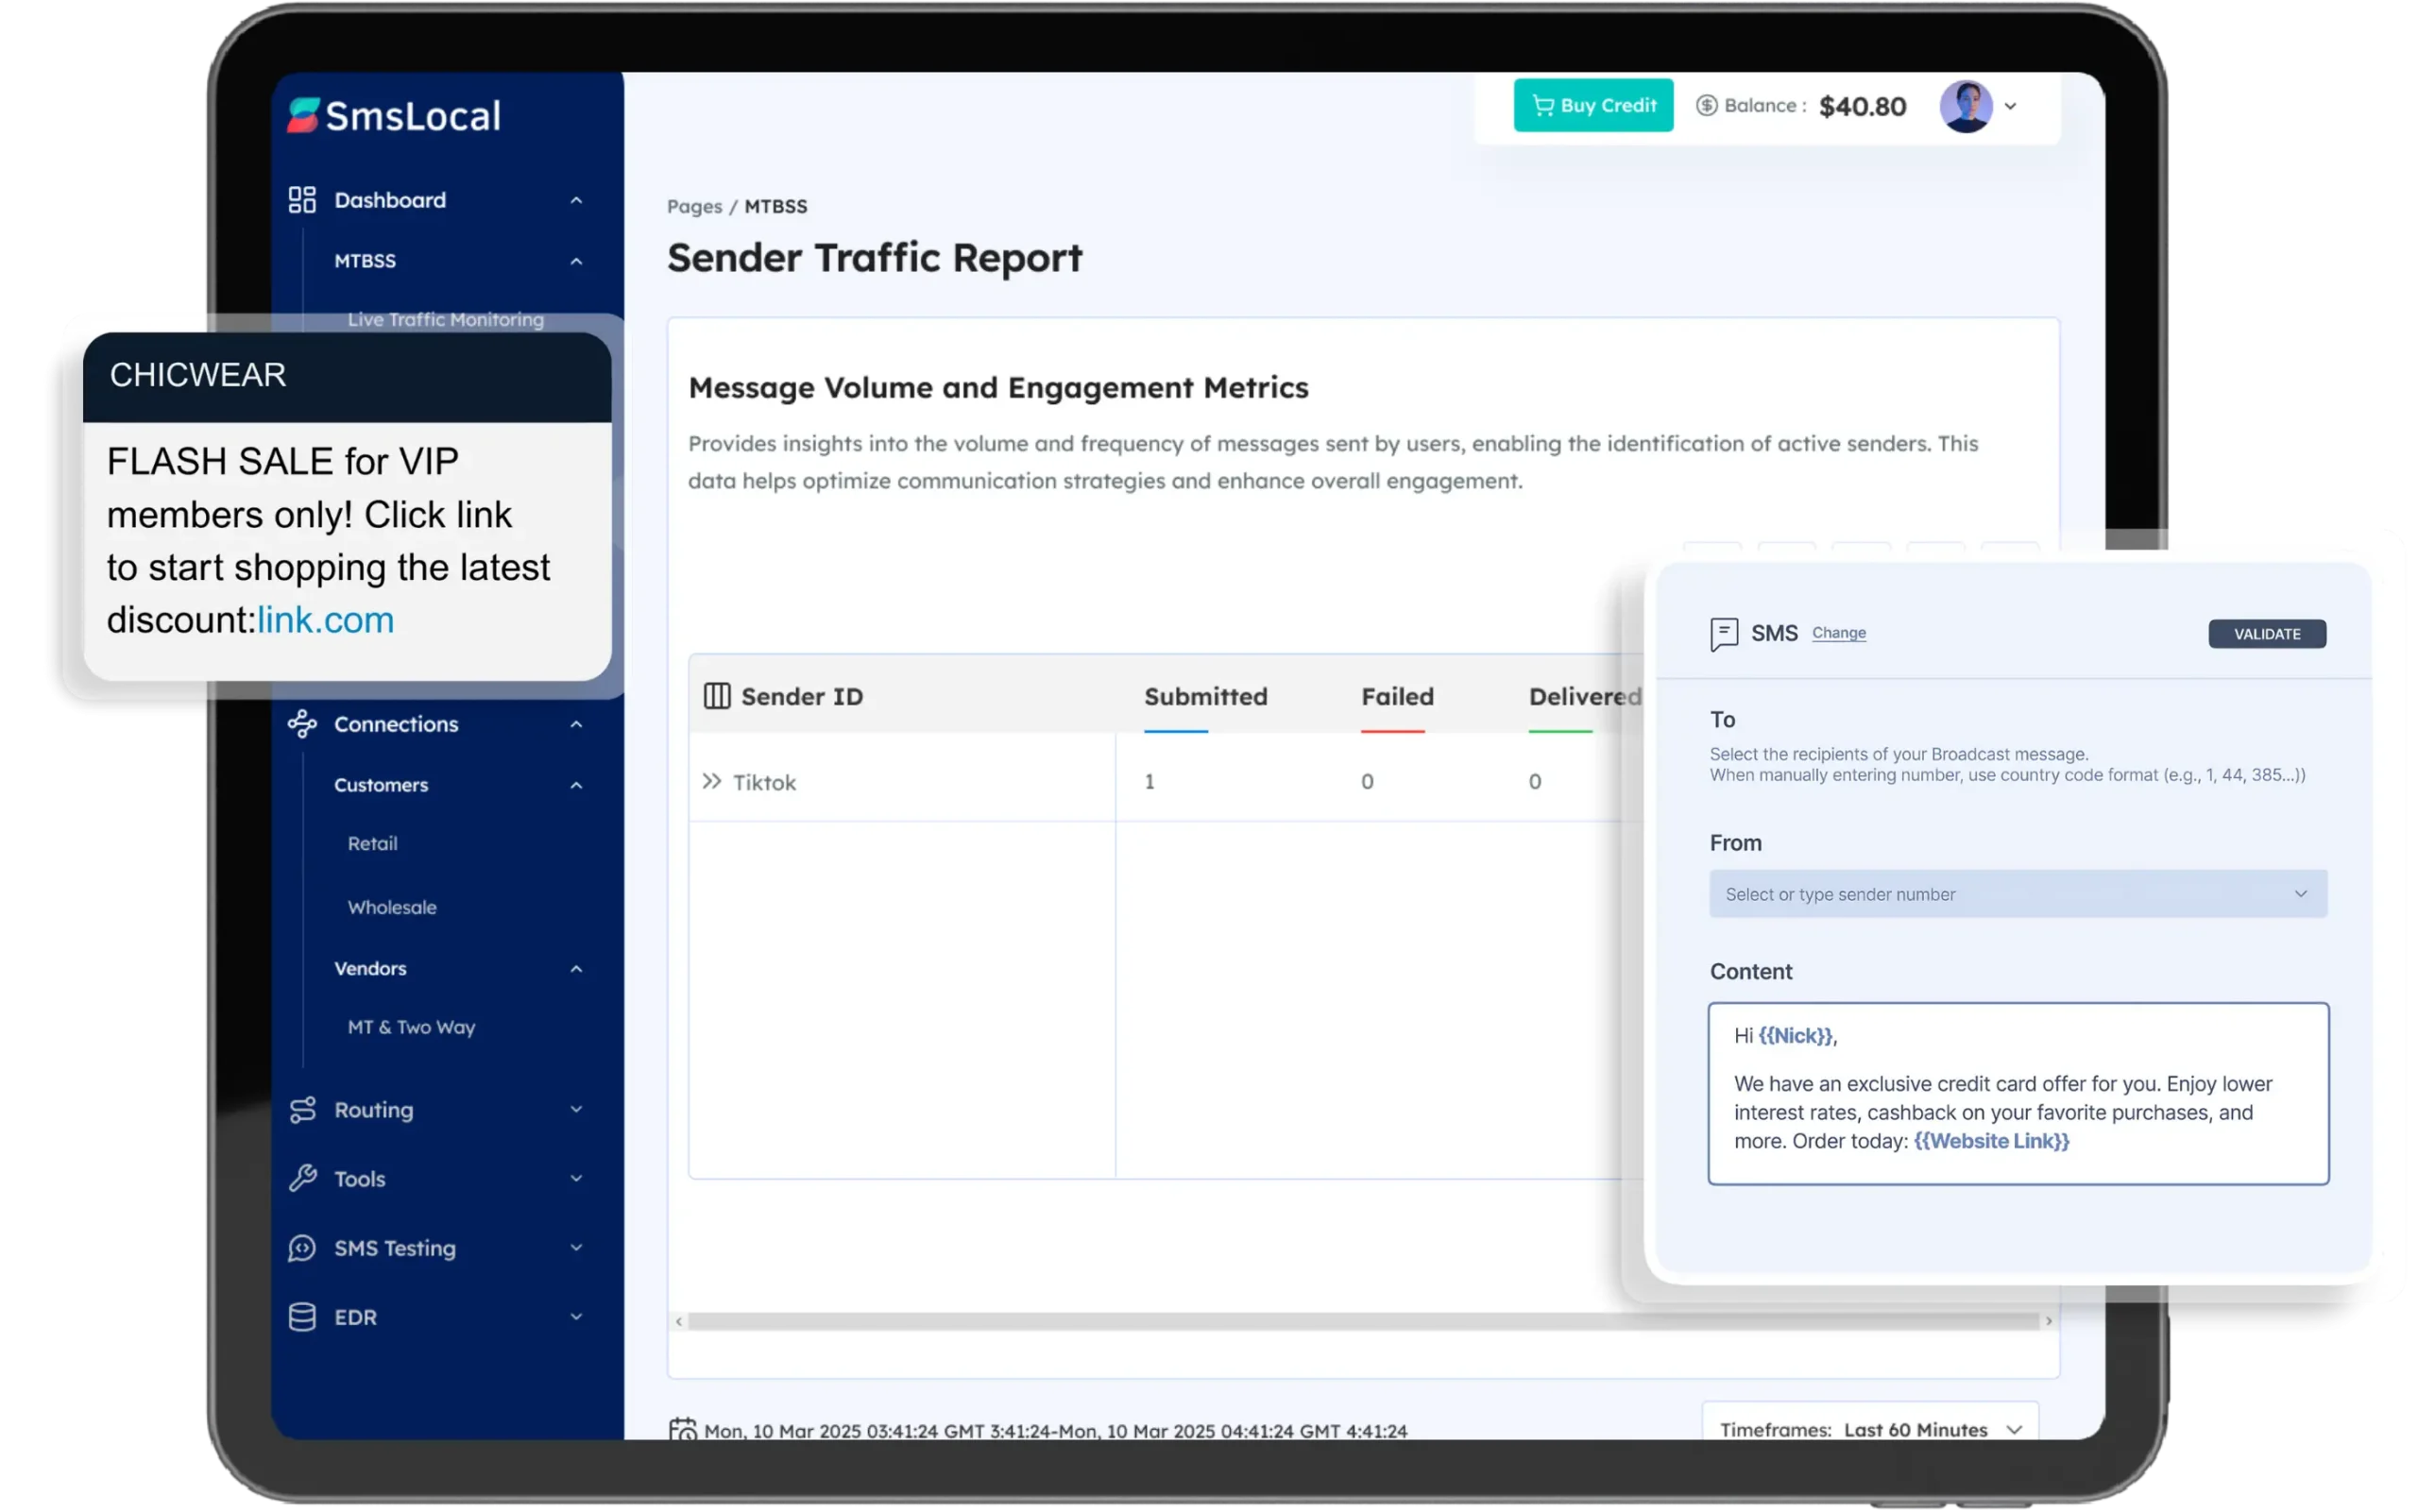Click the EDR database icon
Screen dimensions: 2418x1512
coord(302,1317)
